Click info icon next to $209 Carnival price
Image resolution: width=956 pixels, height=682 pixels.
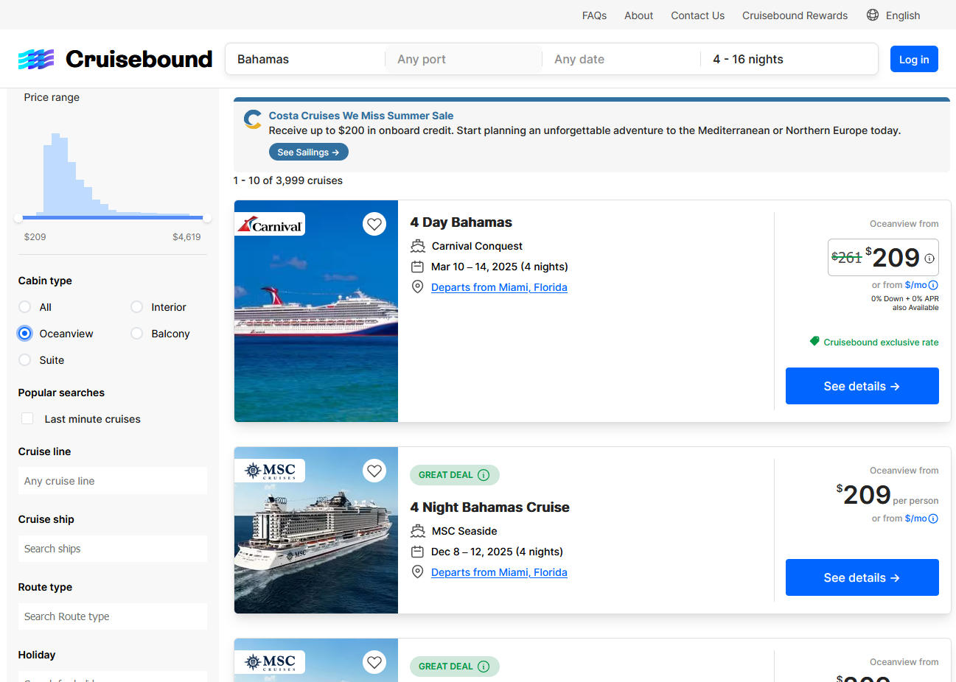(x=929, y=259)
